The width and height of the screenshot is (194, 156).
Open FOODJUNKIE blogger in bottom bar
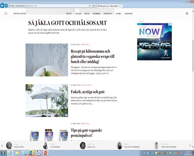[x=15, y=146]
